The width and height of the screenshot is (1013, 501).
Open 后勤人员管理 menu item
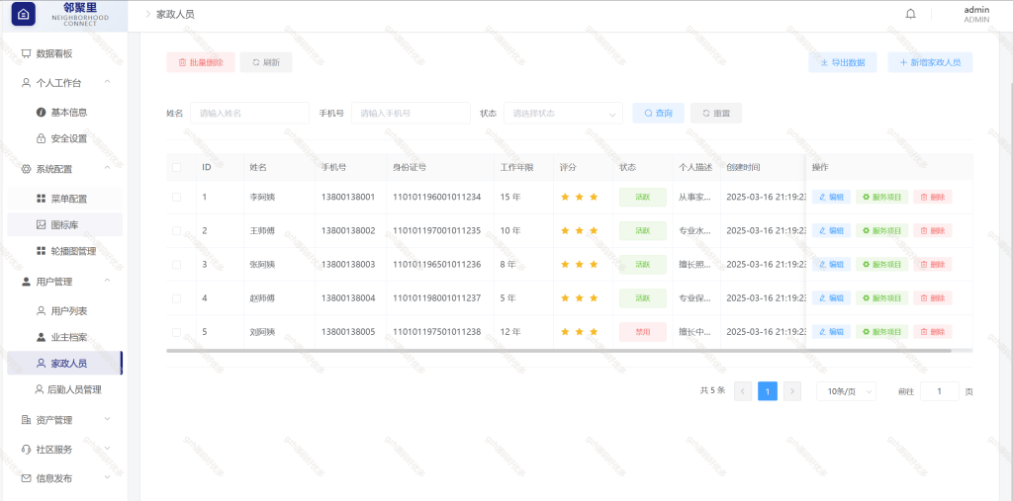tap(64, 389)
